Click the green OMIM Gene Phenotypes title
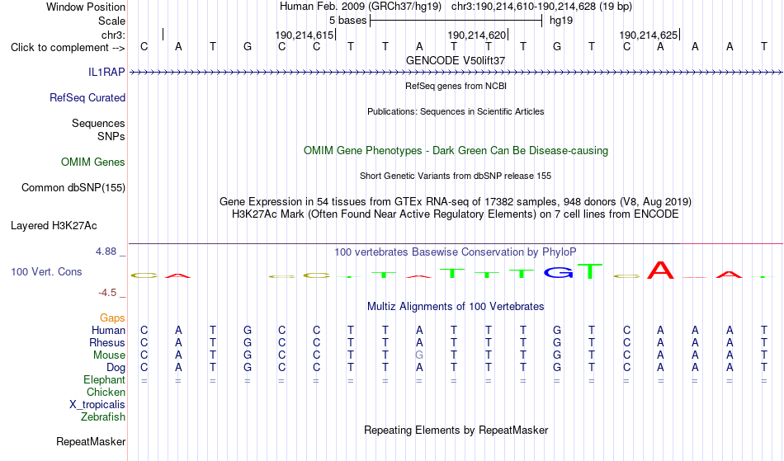Screen dimensions: 784x461 456,150
